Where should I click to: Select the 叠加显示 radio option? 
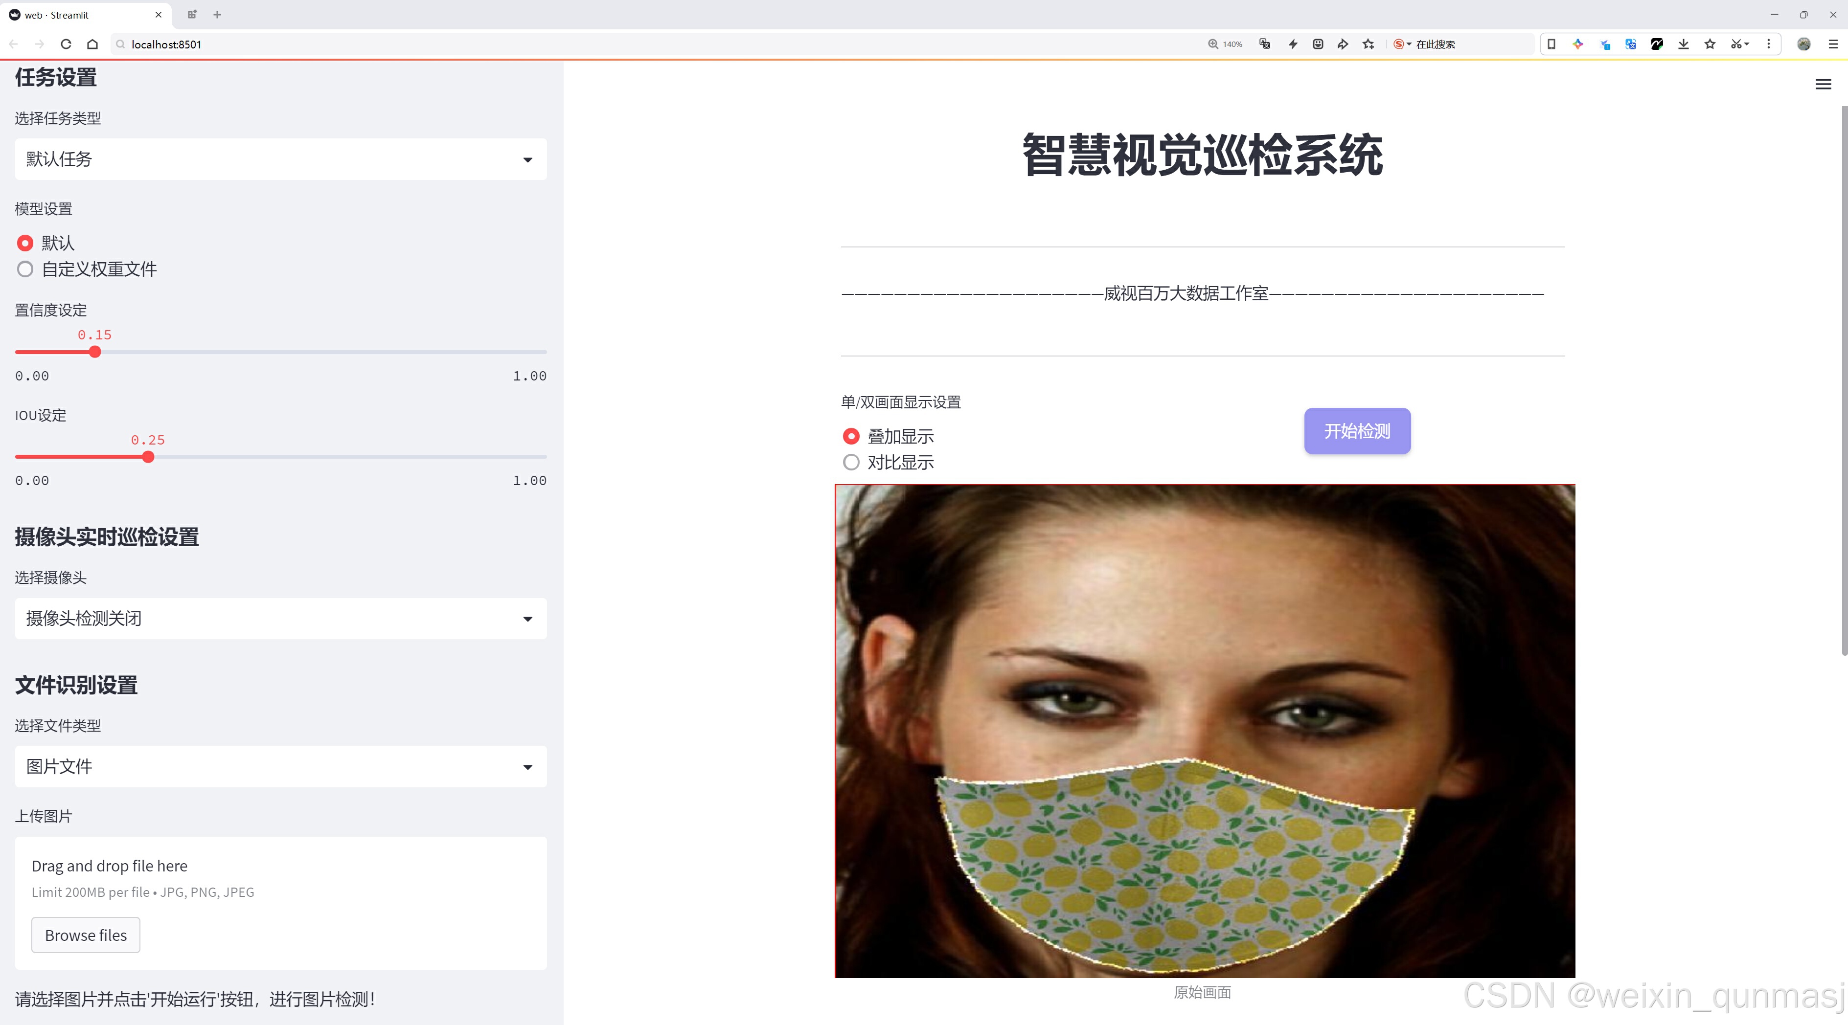(x=851, y=437)
